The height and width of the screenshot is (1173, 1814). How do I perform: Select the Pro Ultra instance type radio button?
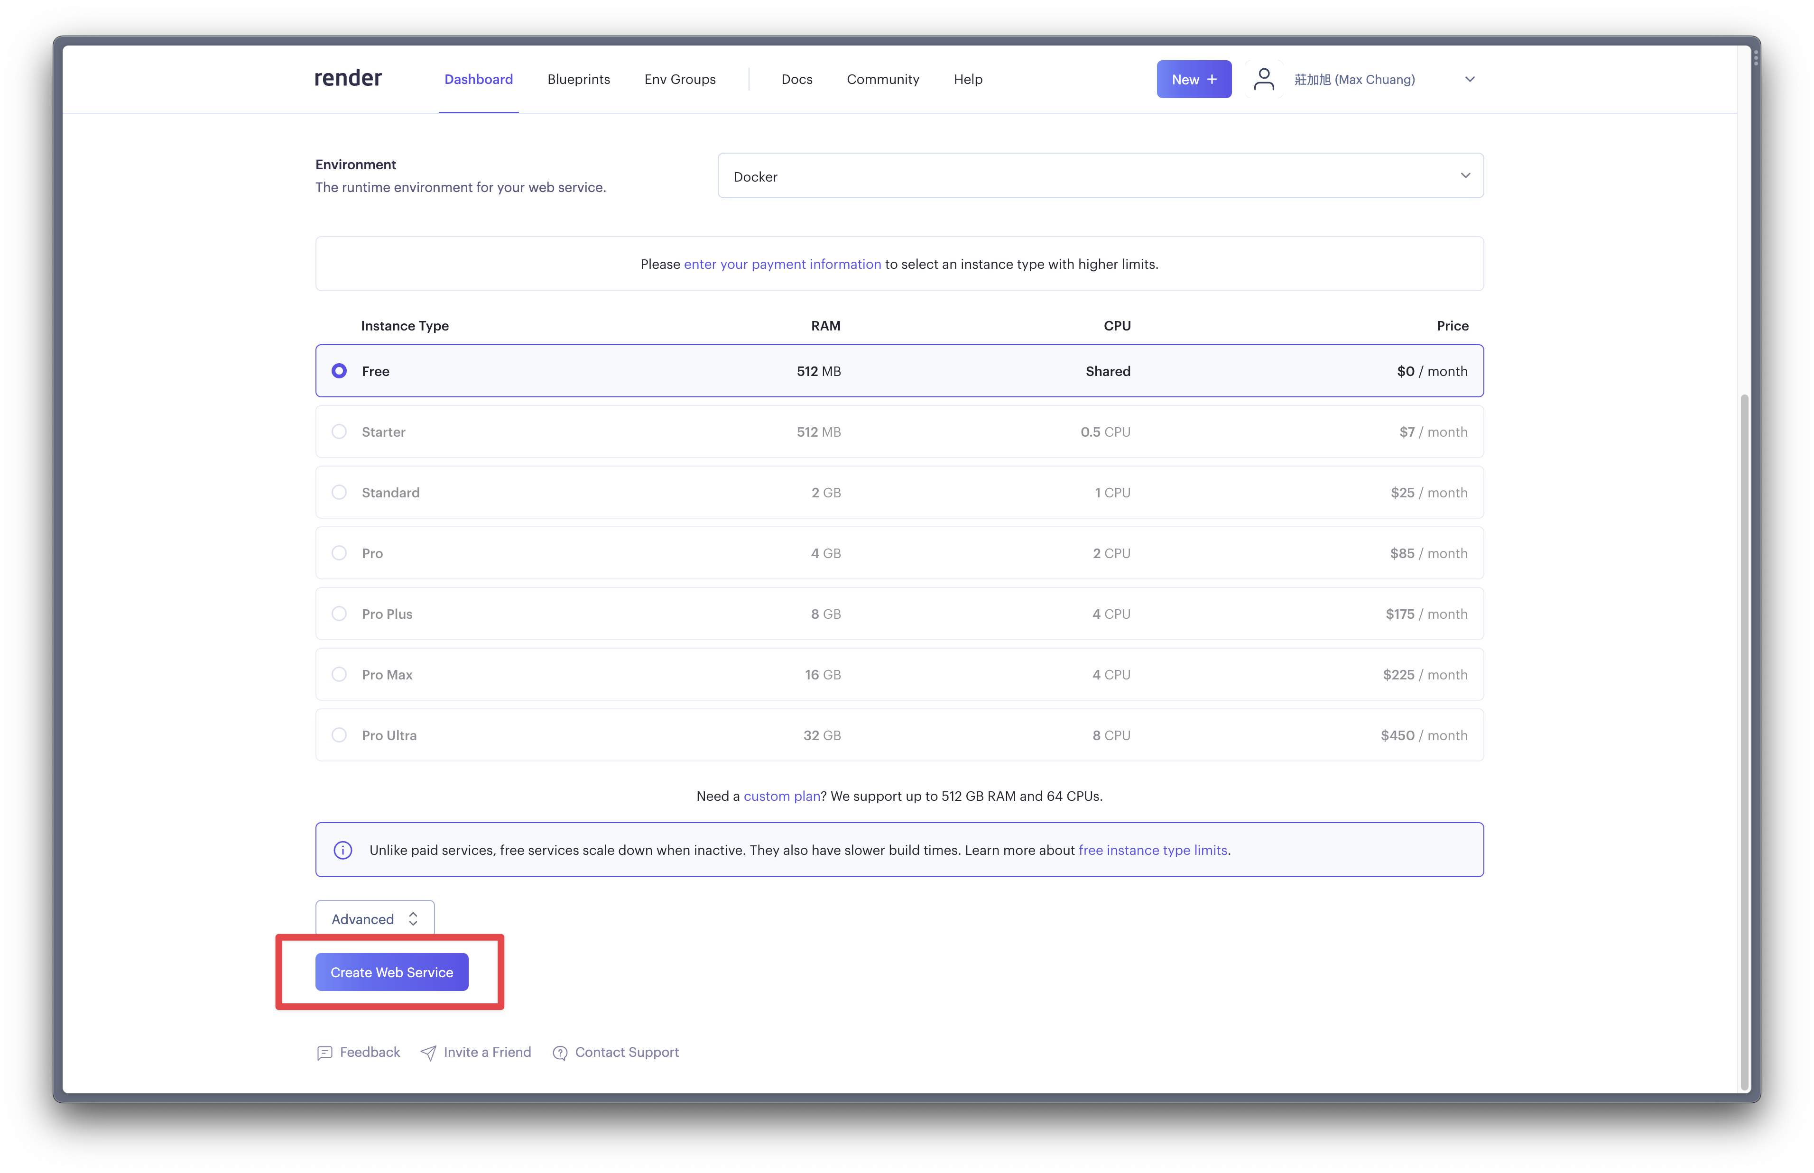[339, 735]
